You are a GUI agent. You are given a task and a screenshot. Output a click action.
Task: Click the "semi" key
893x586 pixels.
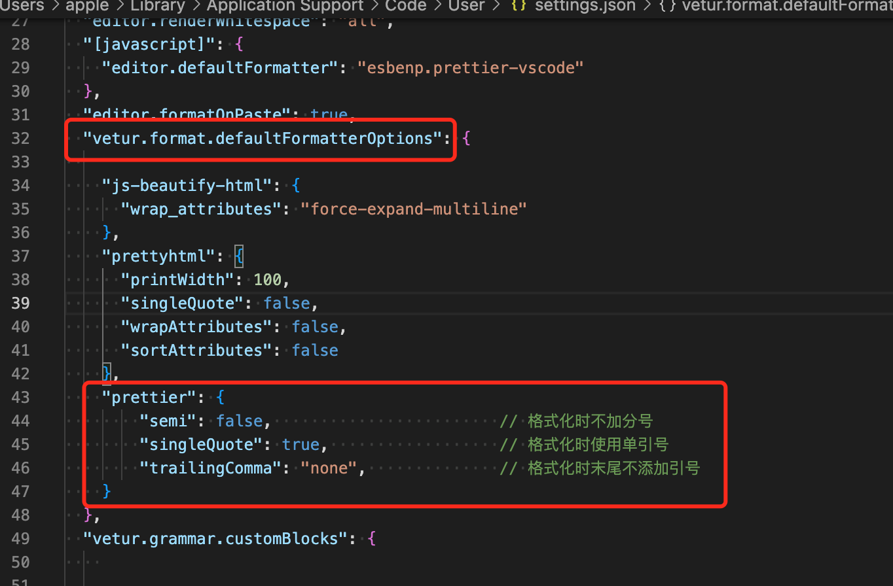[x=168, y=421]
